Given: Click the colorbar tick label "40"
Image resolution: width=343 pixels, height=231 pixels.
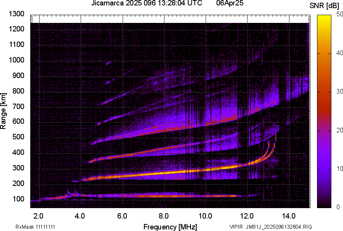Looking at the screenshot, I should tap(340, 53).
